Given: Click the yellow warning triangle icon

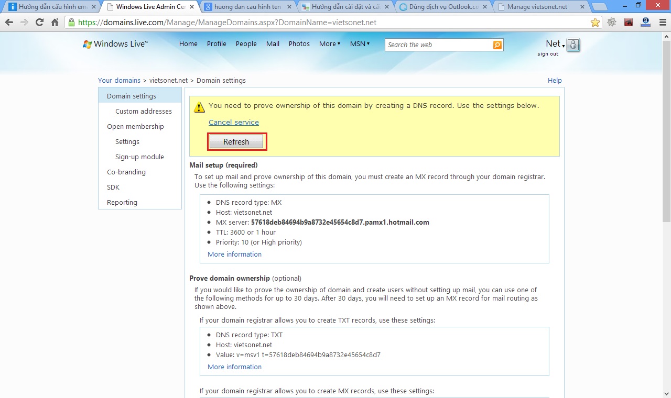Looking at the screenshot, I should (199, 107).
